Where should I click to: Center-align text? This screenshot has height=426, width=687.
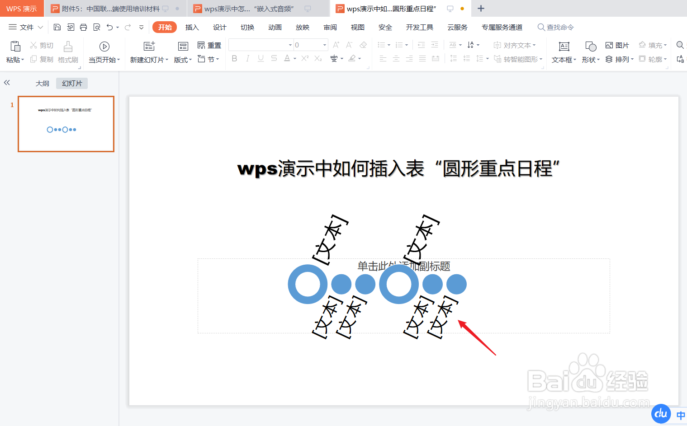pyautogui.click(x=396, y=58)
